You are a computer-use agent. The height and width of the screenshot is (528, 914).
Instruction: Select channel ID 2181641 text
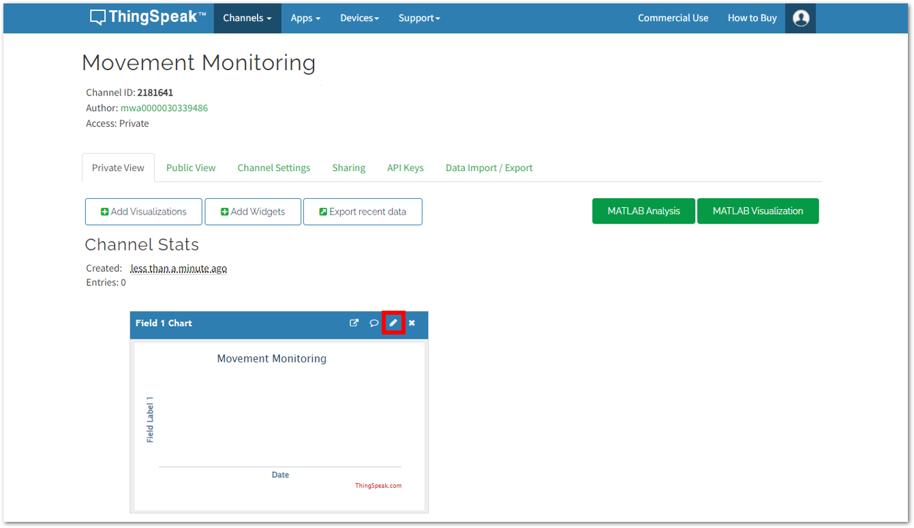155,93
